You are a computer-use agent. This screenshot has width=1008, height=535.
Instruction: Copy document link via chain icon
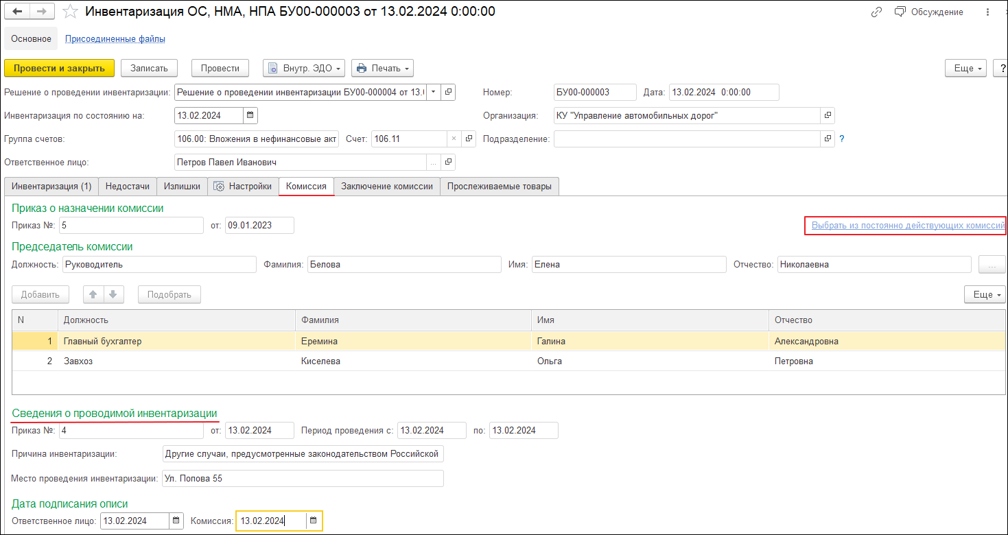(x=876, y=12)
